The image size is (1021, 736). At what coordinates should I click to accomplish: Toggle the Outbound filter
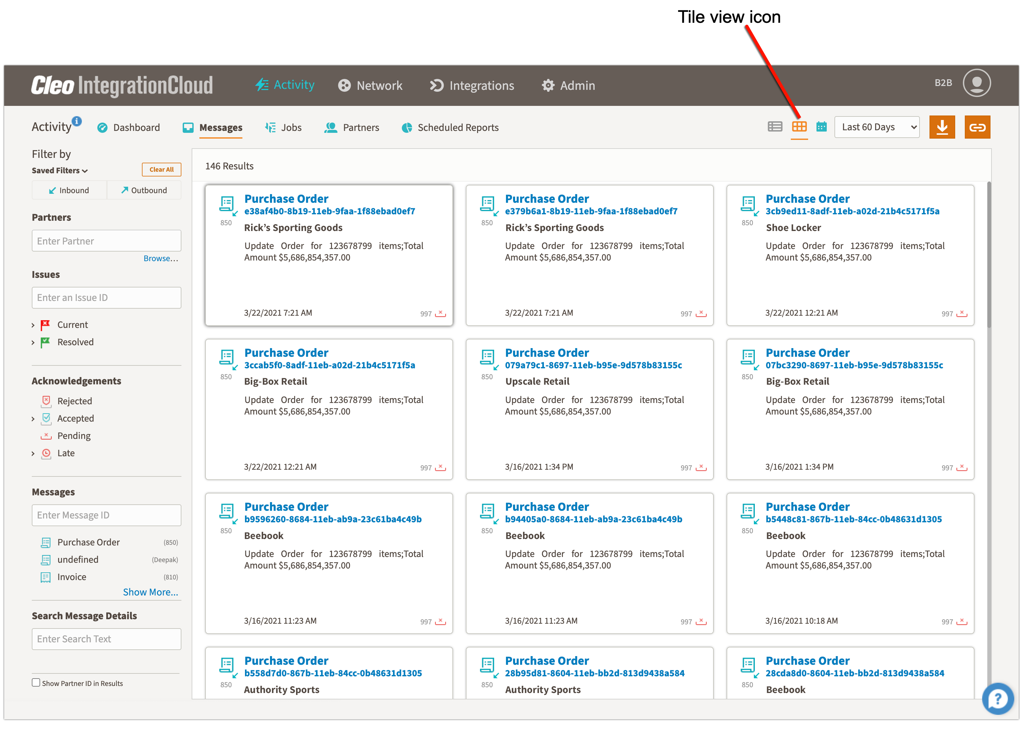[144, 190]
